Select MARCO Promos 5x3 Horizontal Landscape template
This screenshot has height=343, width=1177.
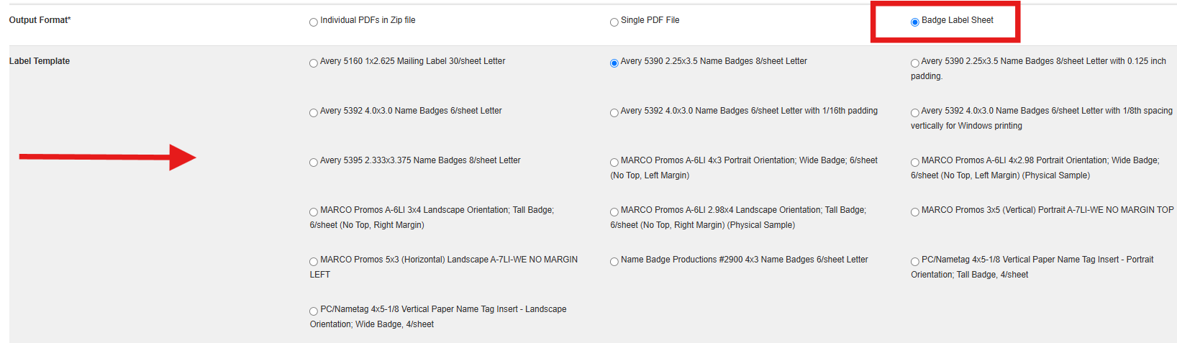click(314, 262)
